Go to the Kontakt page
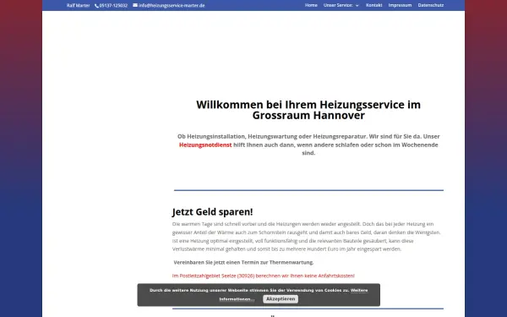The height and width of the screenshot is (317, 507). click(x=374, y=5)
